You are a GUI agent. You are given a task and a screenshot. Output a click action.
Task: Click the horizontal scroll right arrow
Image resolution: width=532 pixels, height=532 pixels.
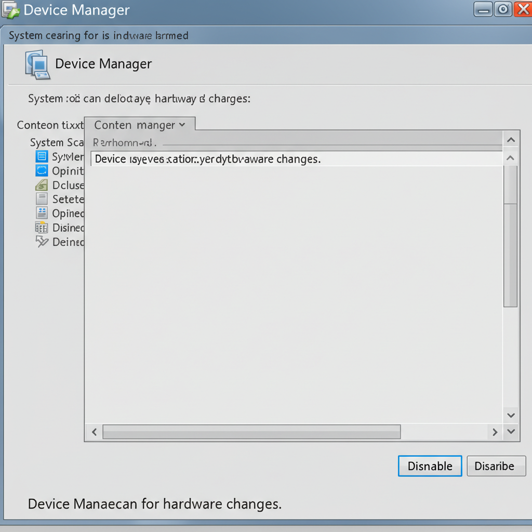tap(495, 432)
